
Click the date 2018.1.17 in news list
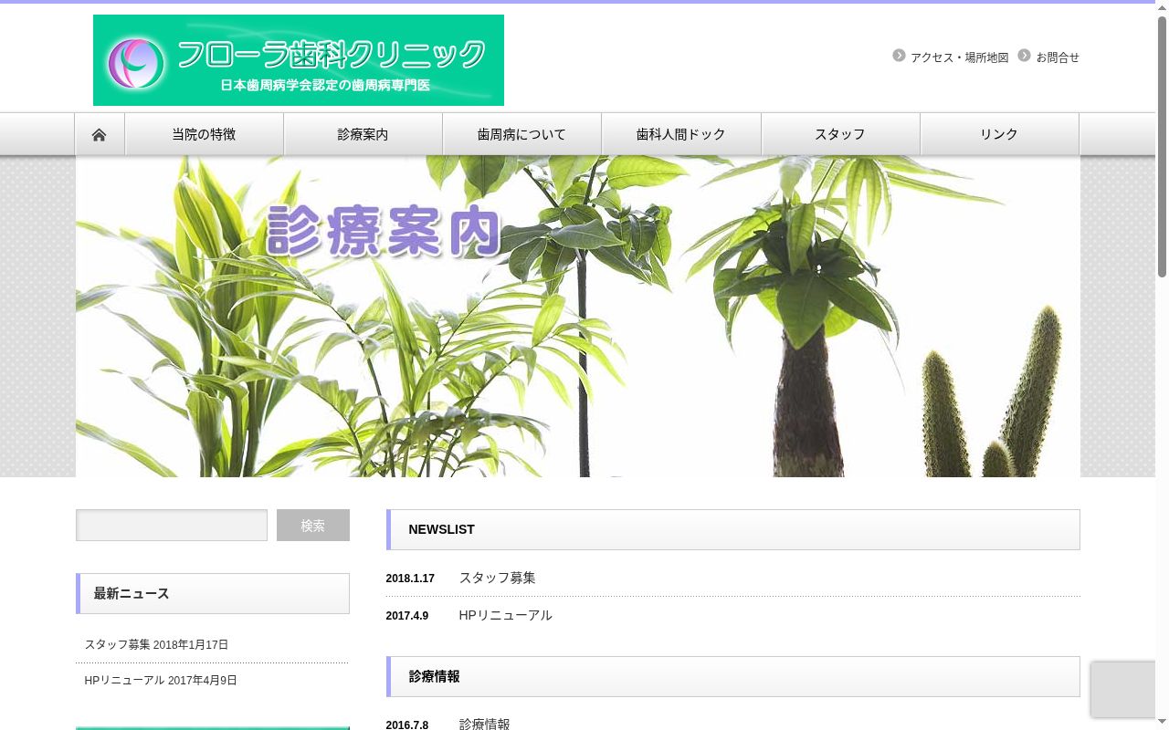410,579
